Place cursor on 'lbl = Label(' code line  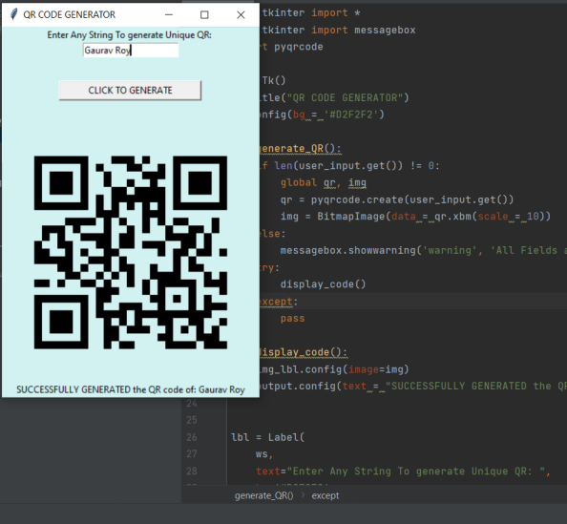[268, 437]
